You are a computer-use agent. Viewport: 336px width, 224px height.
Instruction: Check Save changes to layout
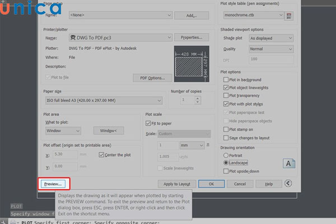click(x=226, y=138)
